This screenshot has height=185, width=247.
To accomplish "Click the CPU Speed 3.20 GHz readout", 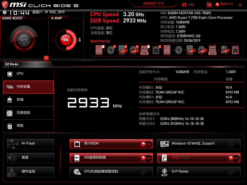I will click(x=117, y=14).
